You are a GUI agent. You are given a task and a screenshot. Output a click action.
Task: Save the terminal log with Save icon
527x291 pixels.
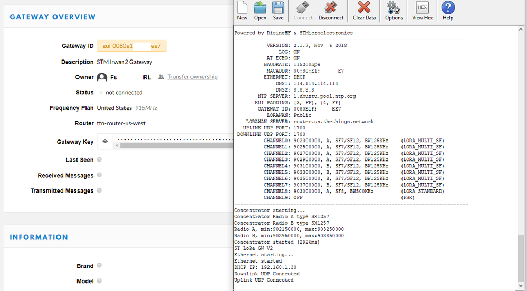tap(278, 11)
